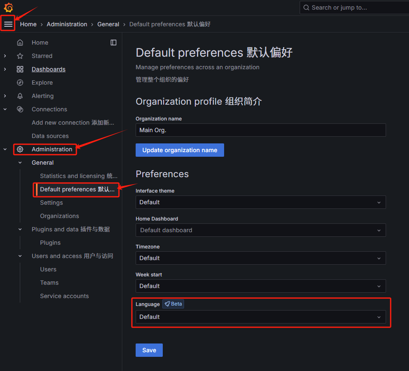
Task: Collapse the Administration section
Action: click(5, 149)
